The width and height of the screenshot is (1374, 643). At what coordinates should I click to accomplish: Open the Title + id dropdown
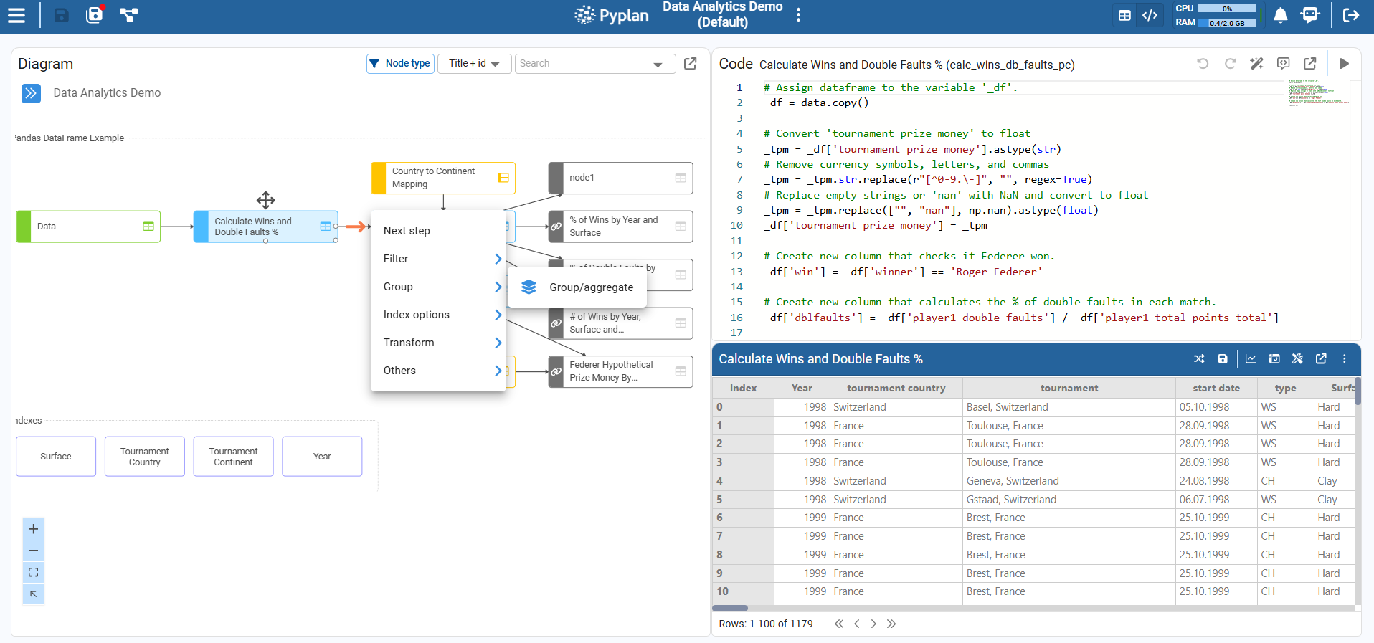coord(474,64)
